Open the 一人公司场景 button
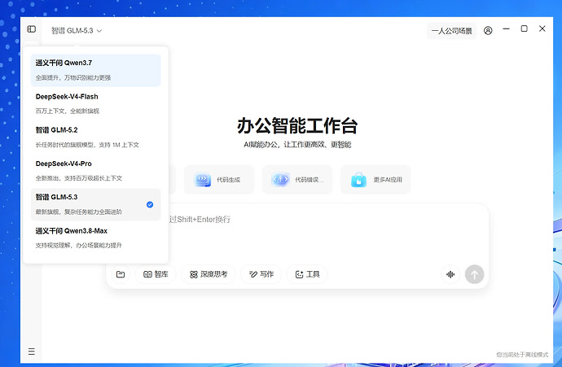Image resolution: width=562 pixels, height=367 pixels. [451, 31]
